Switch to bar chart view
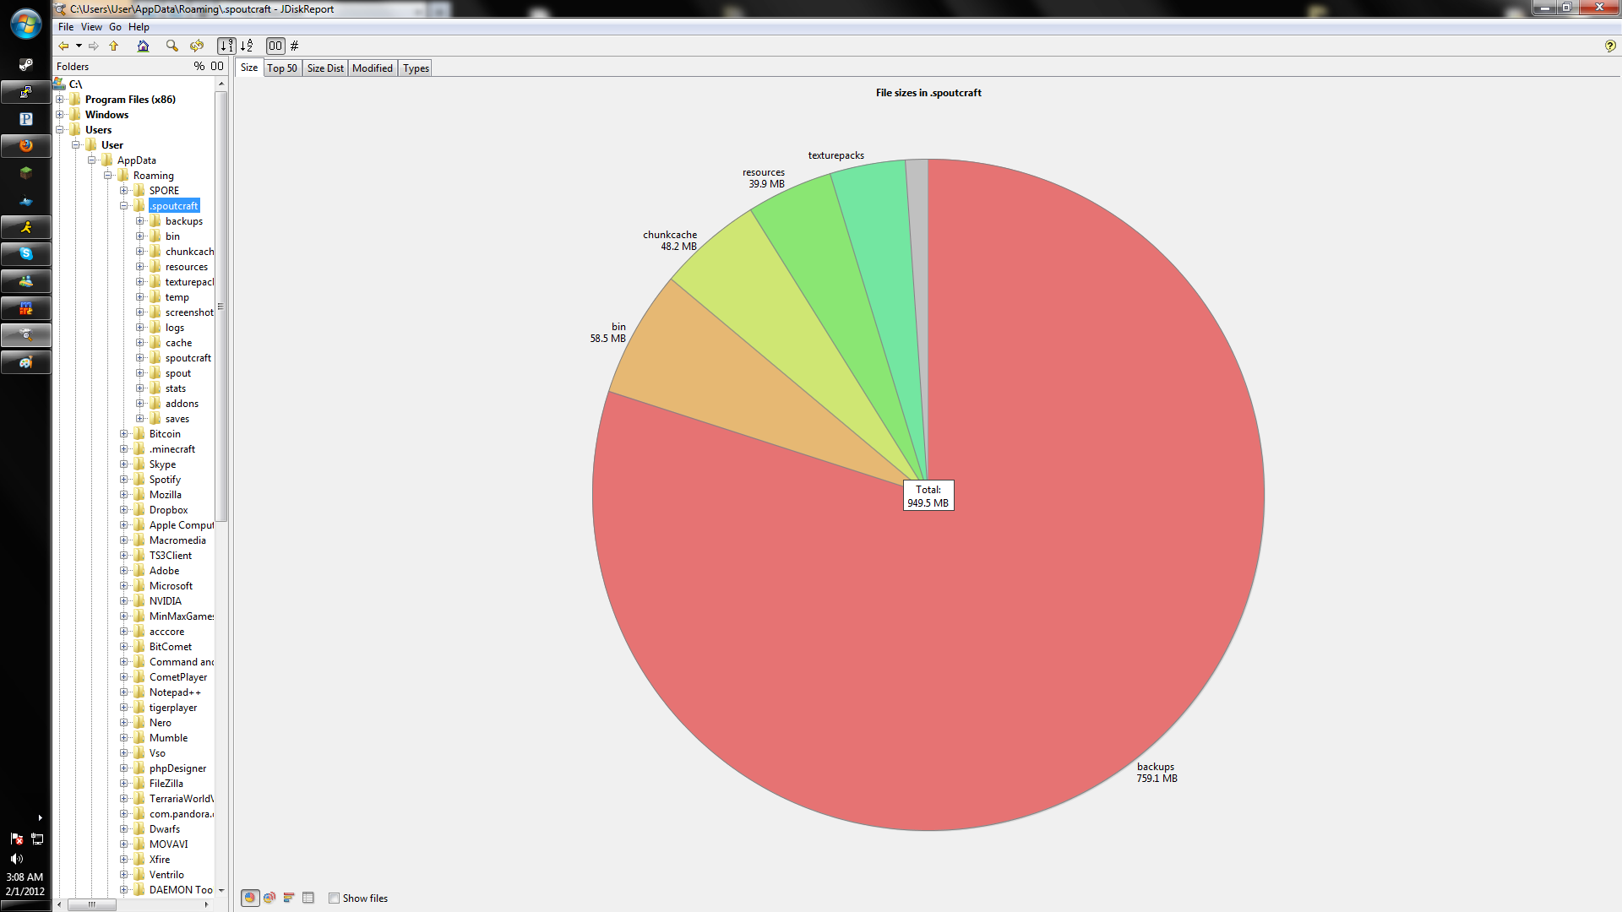The image size is (1622, 912). [x=289, y=898]
